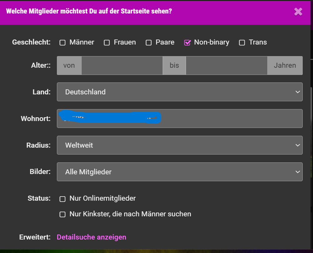Click the 'Geschlecht:' field label
Viewport: 313px width, 253px height.
(x=31, y=42)
